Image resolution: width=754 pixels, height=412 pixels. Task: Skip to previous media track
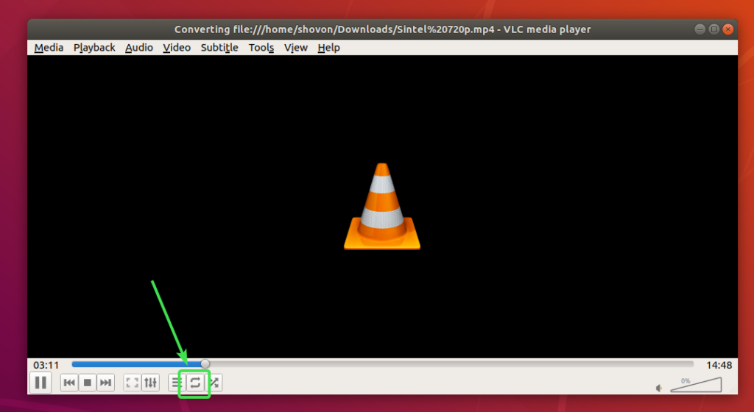[69, 383]
